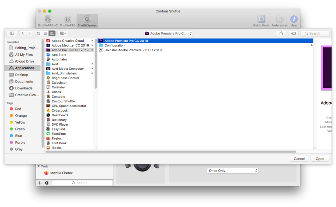Screen dimensions: 336x207
Task: Select Chess in Applications list
Action: coord(70,92)
